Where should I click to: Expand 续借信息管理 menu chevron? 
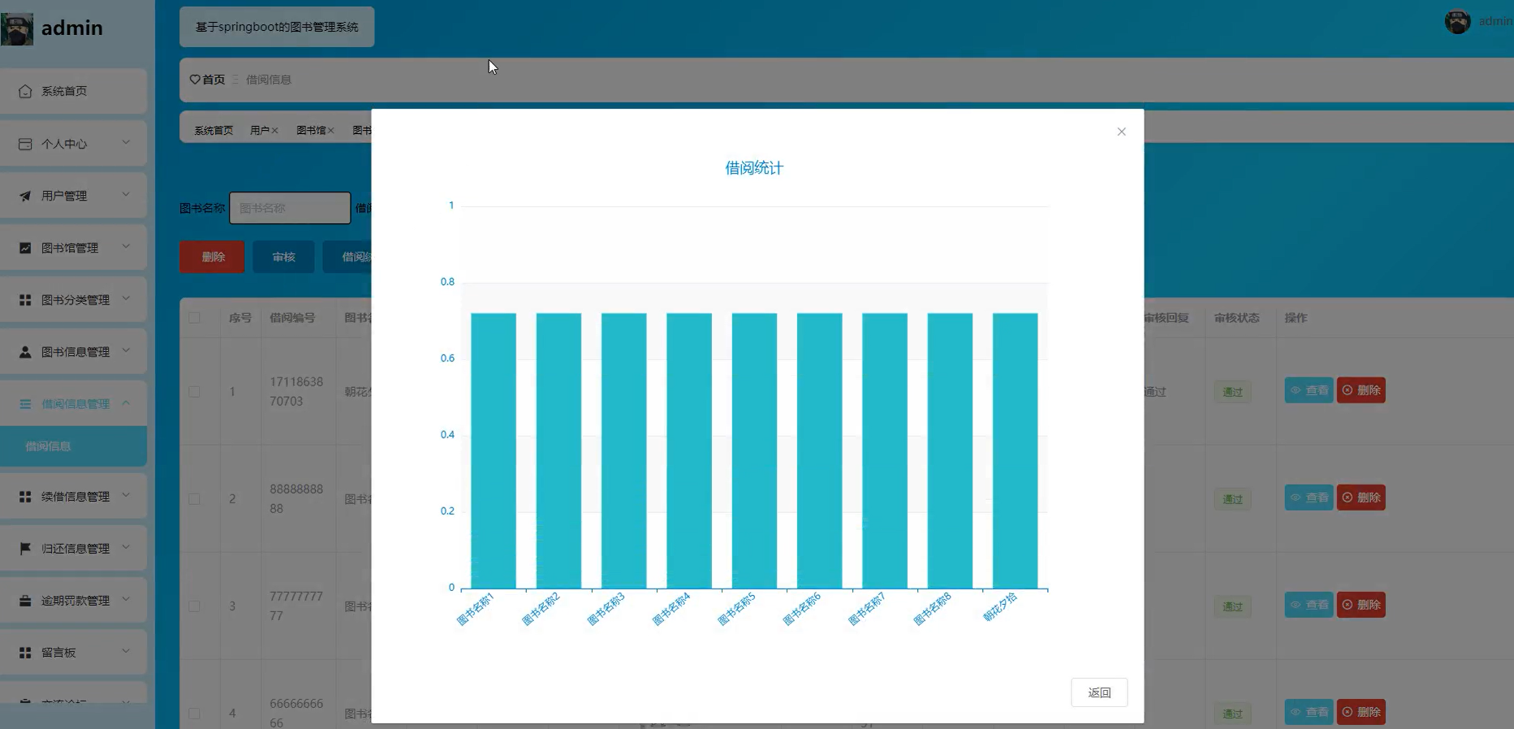126,494
